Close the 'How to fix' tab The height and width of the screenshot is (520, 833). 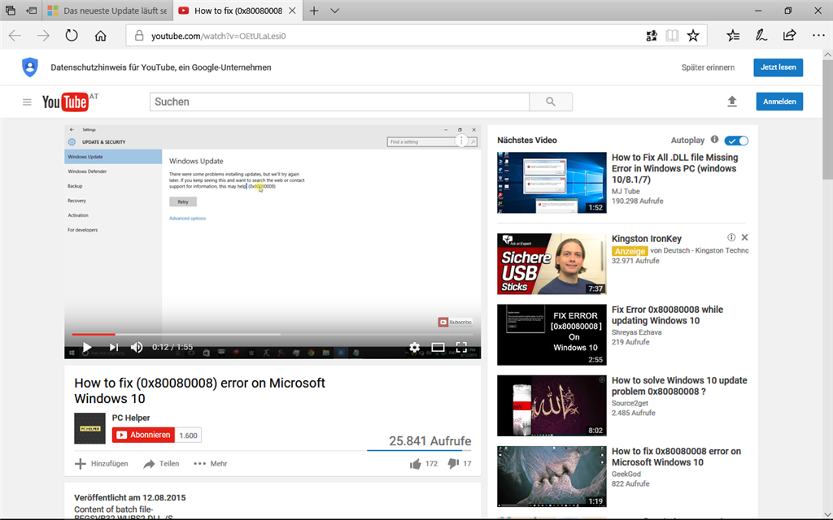pos(292,11)
